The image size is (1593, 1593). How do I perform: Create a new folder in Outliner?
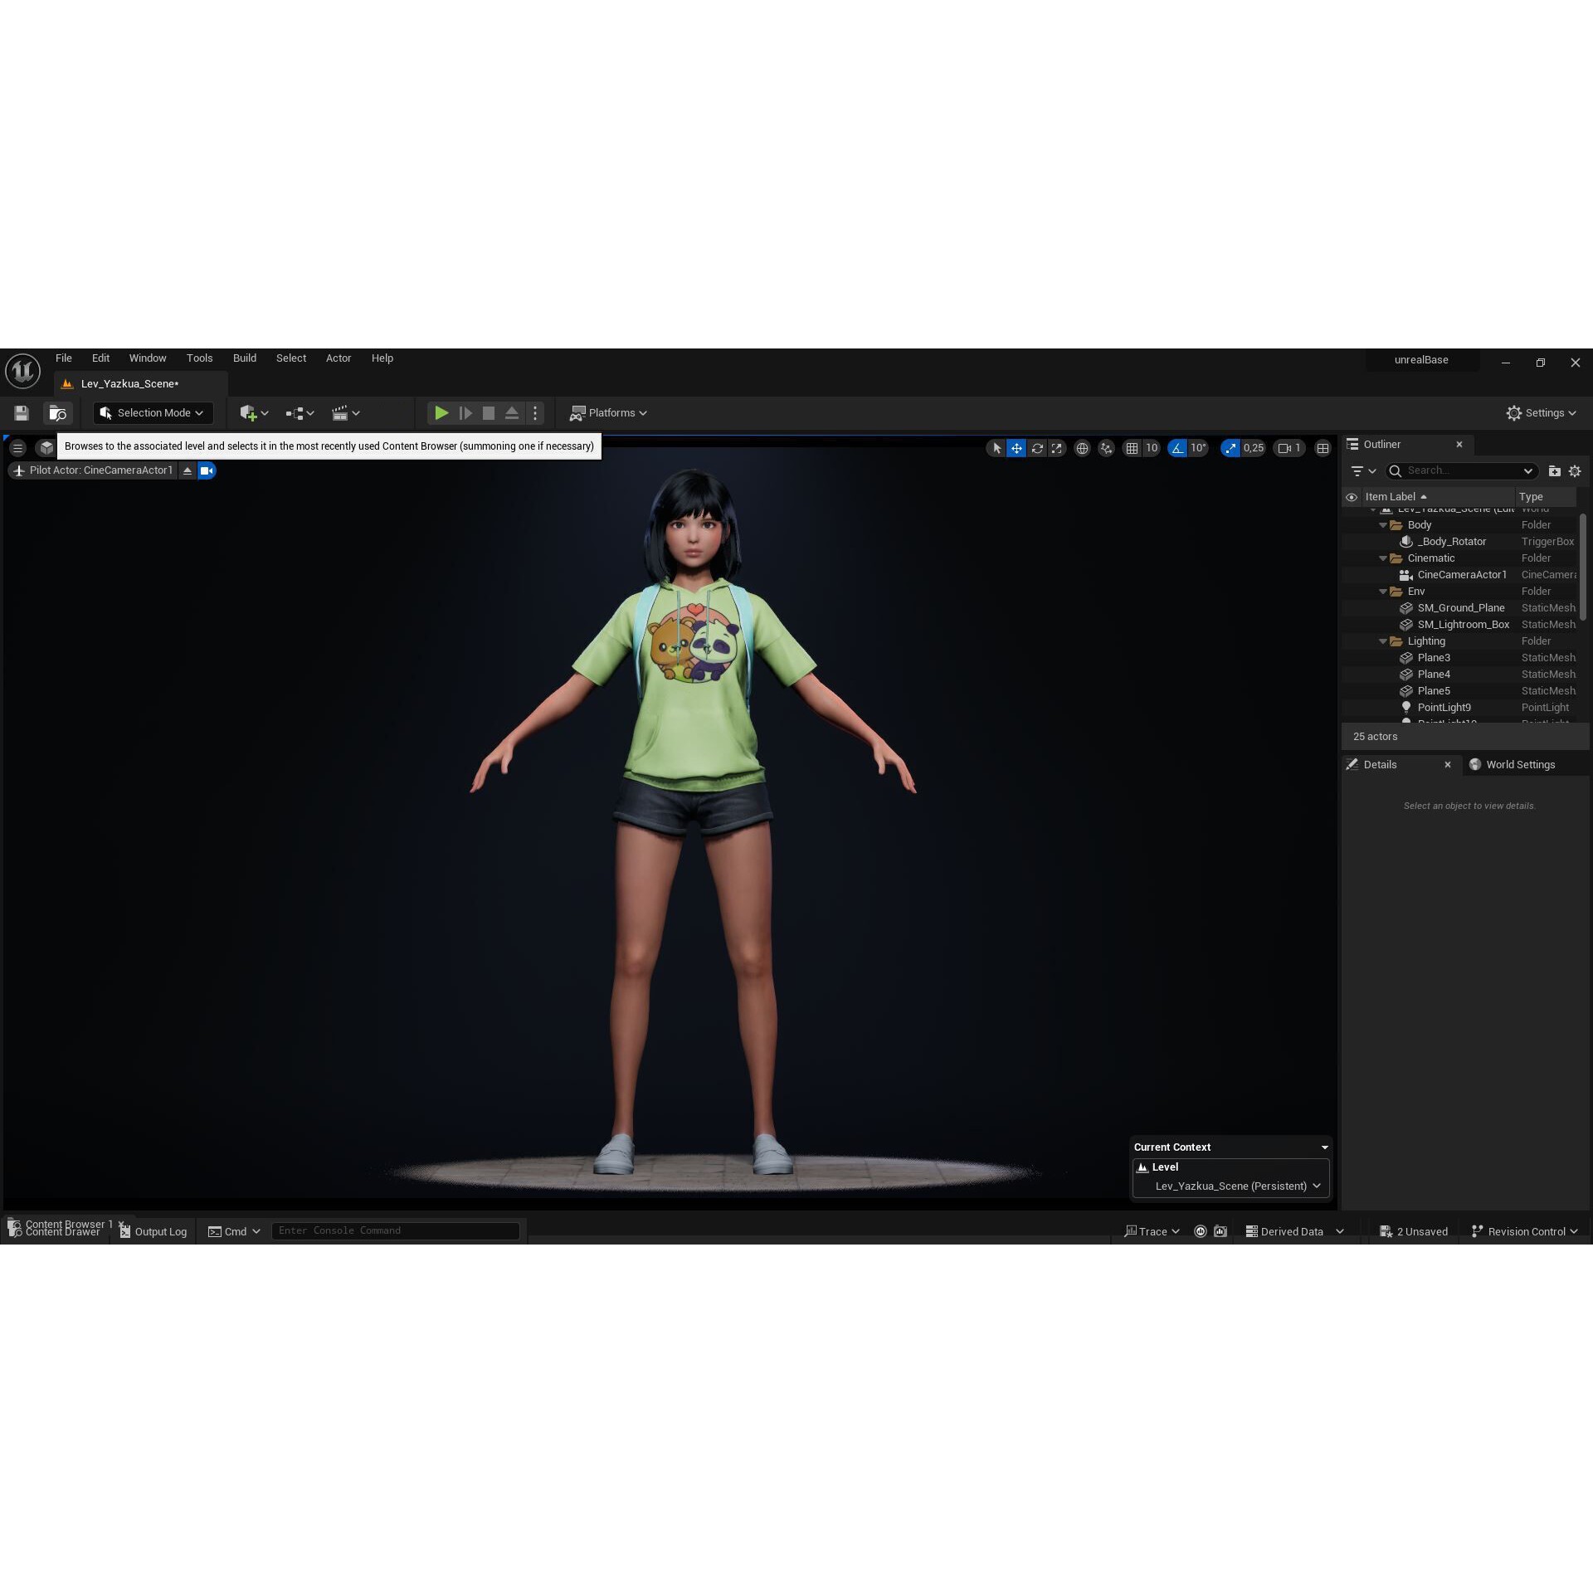tap(1554, 471)
